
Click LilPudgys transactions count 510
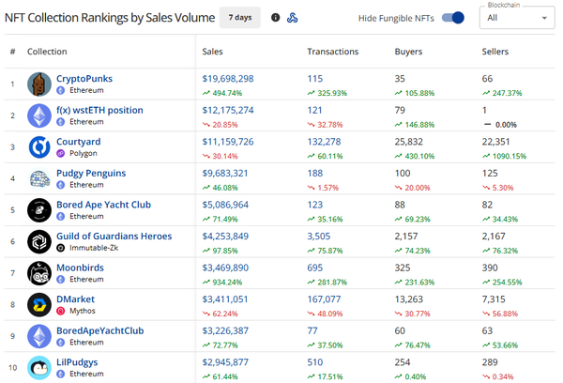coord(315,362)
